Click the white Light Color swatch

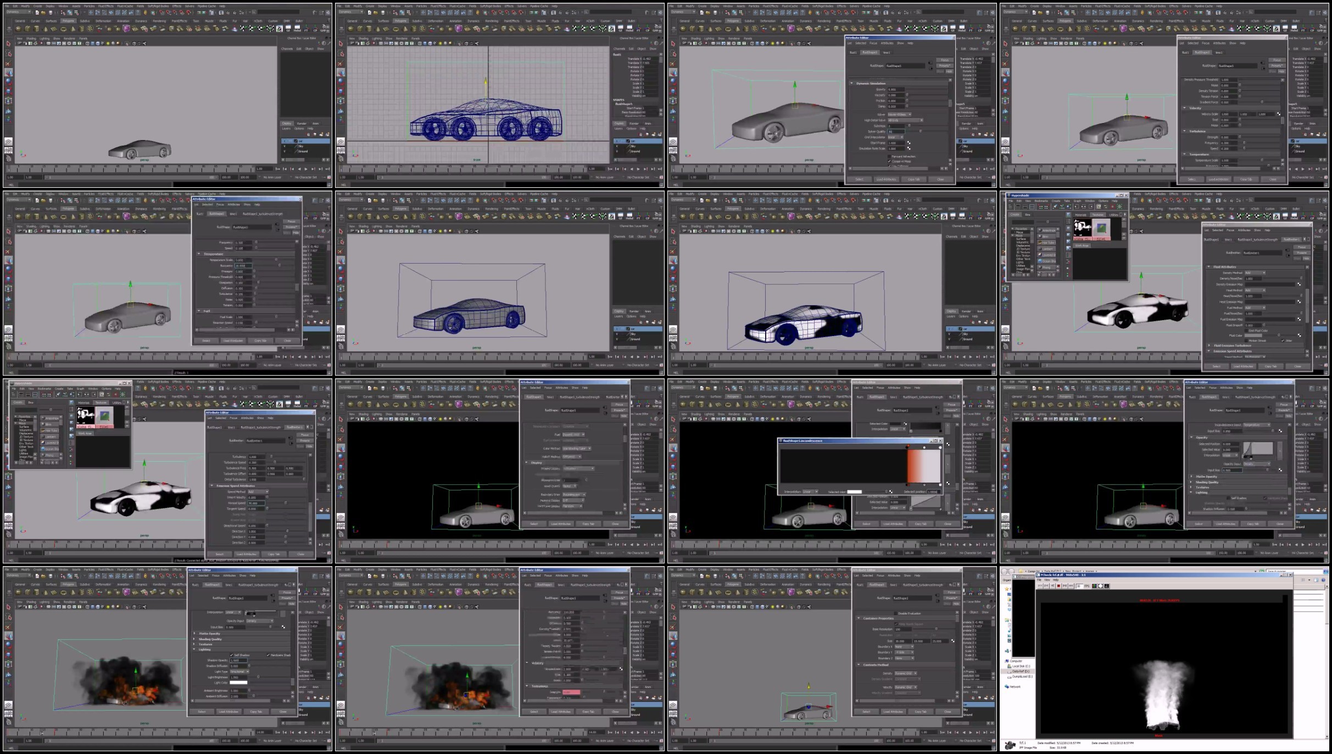point(238,683)
